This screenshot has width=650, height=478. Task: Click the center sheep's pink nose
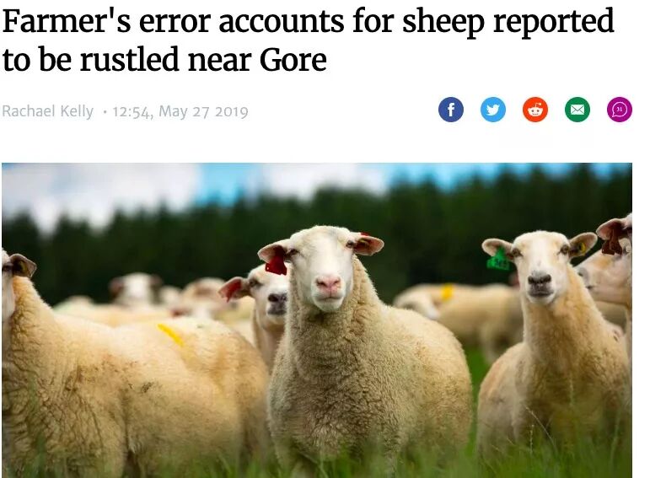pos(328,283)
